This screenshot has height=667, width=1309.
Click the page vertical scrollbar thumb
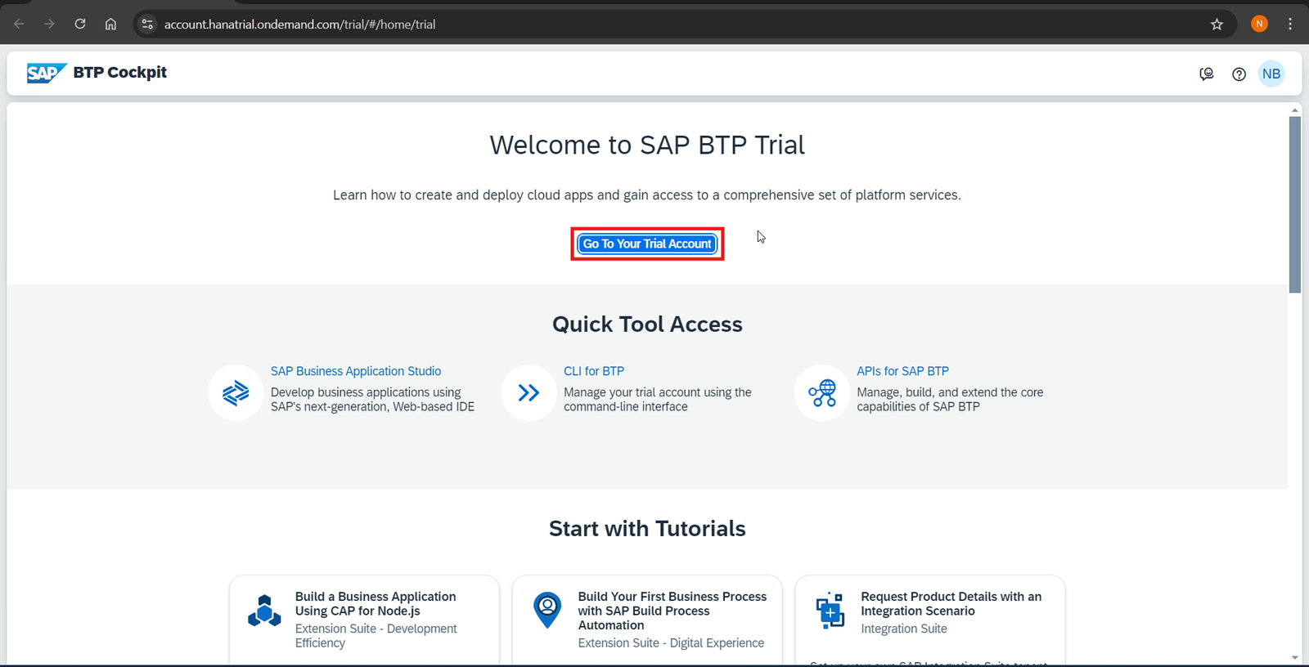click(1294, 204)
